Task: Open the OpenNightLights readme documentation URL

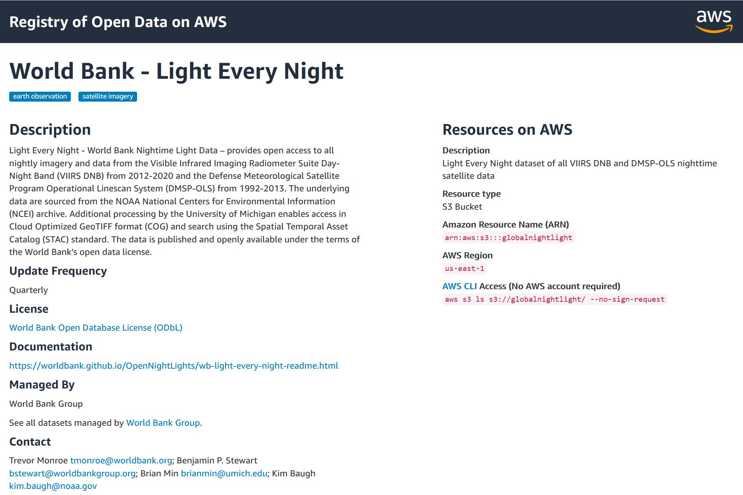Action: click(x=173, y=366)
